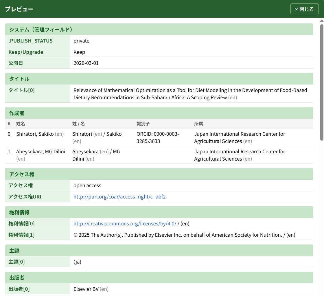Click the '姓 / 名' column header
The image size is (324, 296).
(78, 124)
